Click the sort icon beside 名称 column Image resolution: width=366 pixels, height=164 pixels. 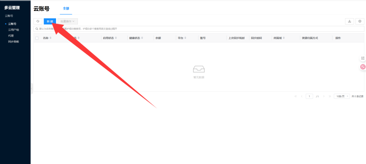pos(50,38)
